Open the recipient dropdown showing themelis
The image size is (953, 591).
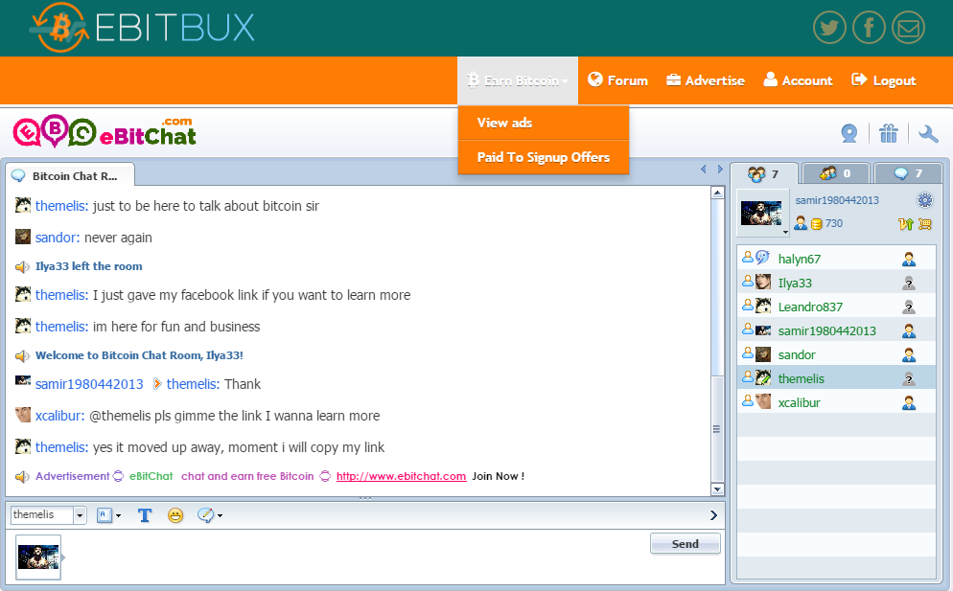pos(80,515)
